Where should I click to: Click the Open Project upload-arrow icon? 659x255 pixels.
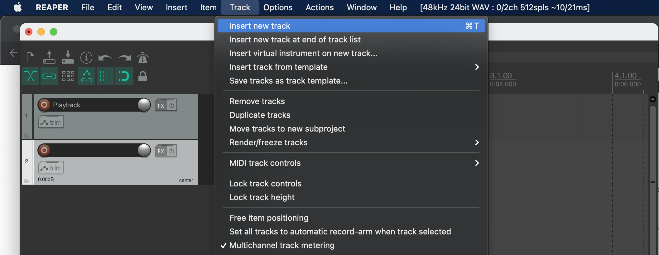49,58
